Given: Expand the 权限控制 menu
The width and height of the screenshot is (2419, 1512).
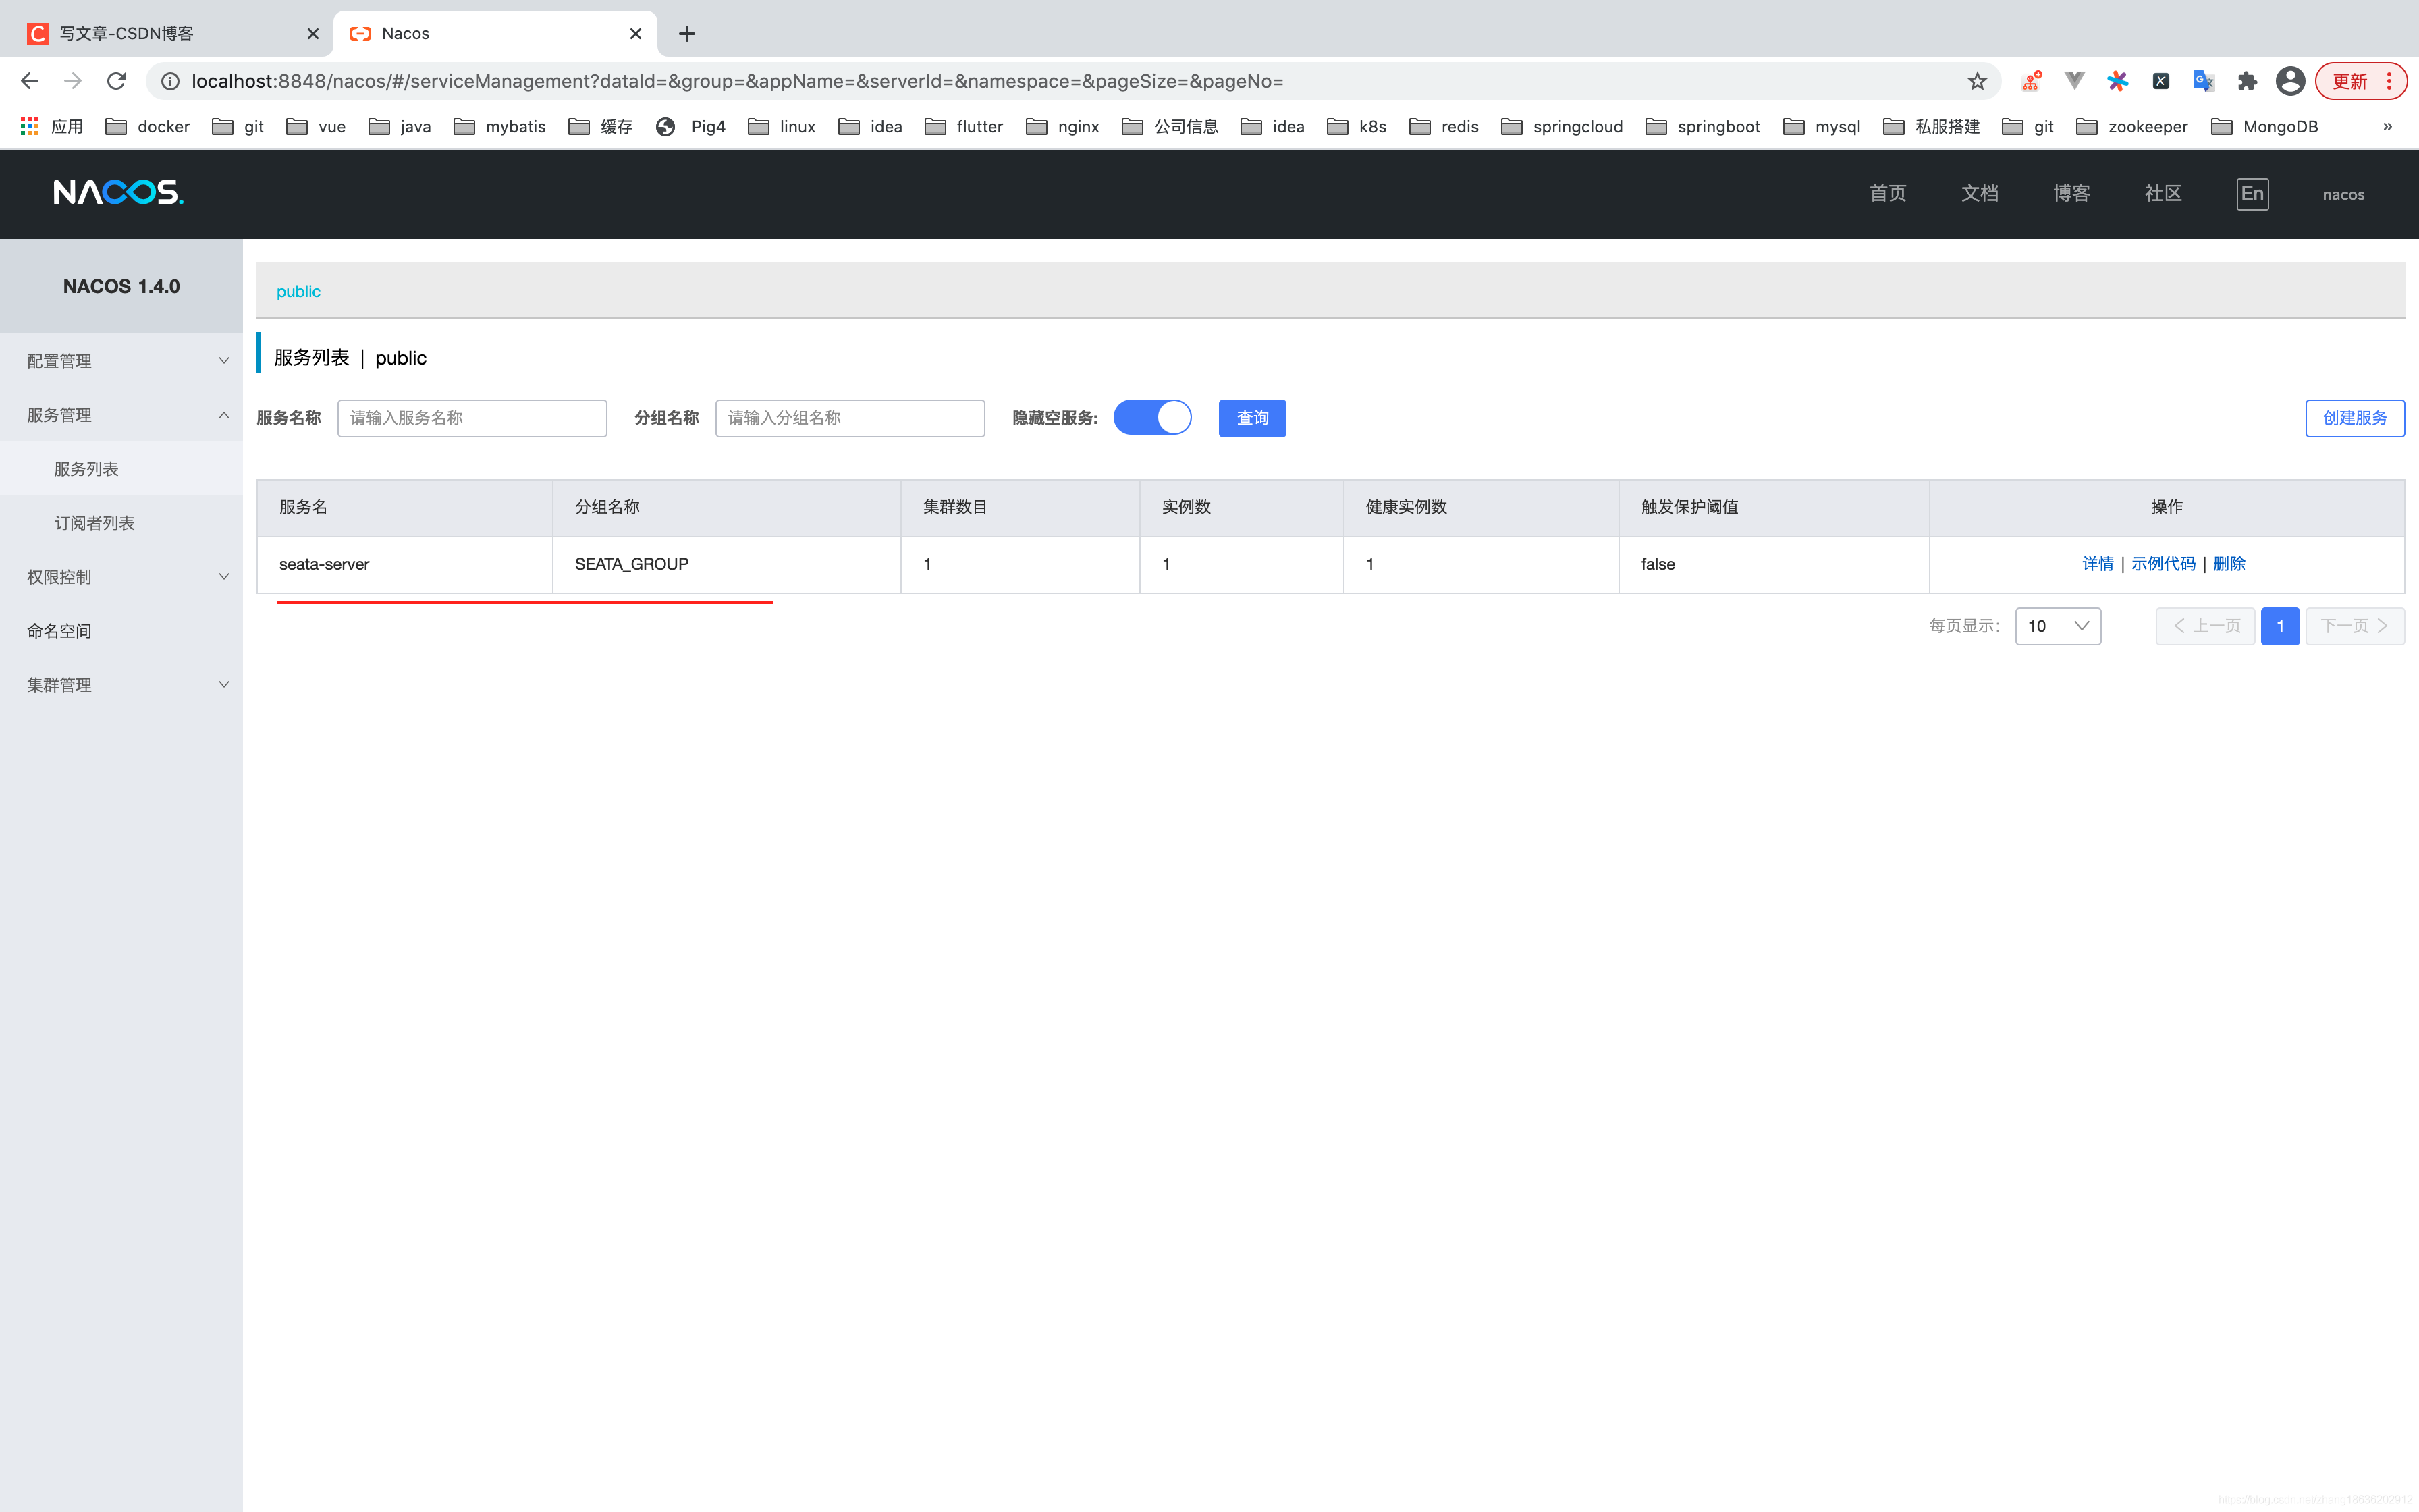Looking at the screenshot, I should click(121, 577).
